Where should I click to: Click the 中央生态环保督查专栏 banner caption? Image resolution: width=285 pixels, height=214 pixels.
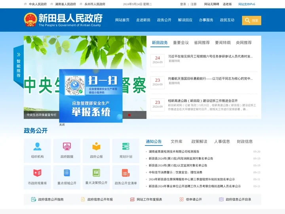42,115
